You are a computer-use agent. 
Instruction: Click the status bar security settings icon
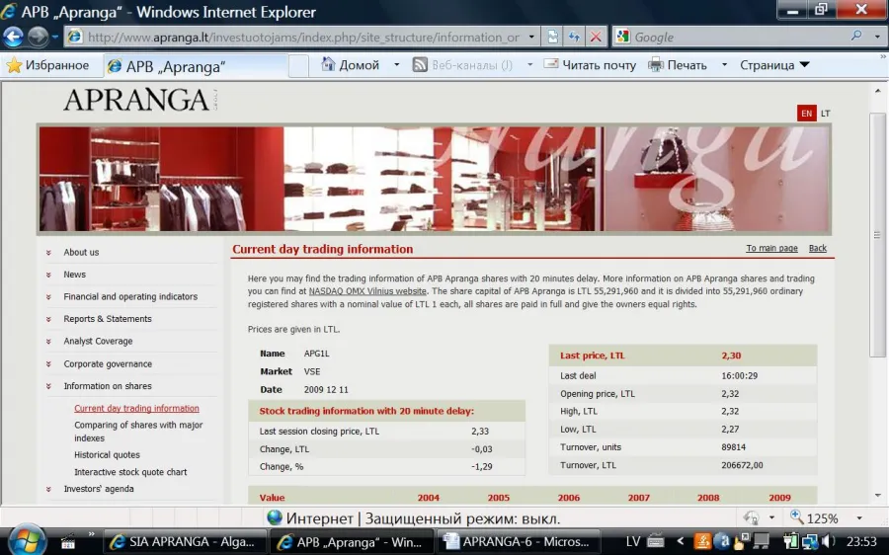tap(752, 517)
